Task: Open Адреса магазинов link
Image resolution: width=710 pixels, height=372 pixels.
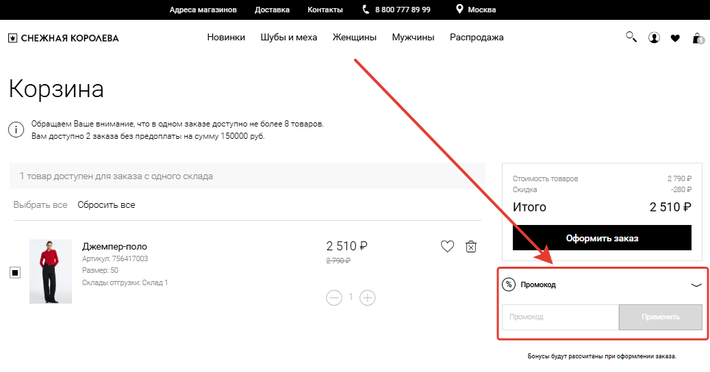Action: [203, 10]
